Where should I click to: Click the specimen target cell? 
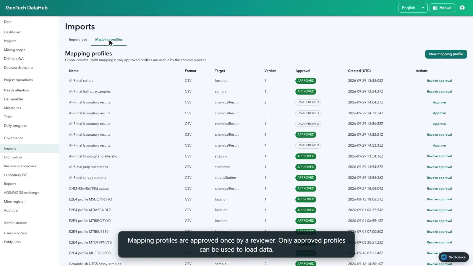coord(222,167)
